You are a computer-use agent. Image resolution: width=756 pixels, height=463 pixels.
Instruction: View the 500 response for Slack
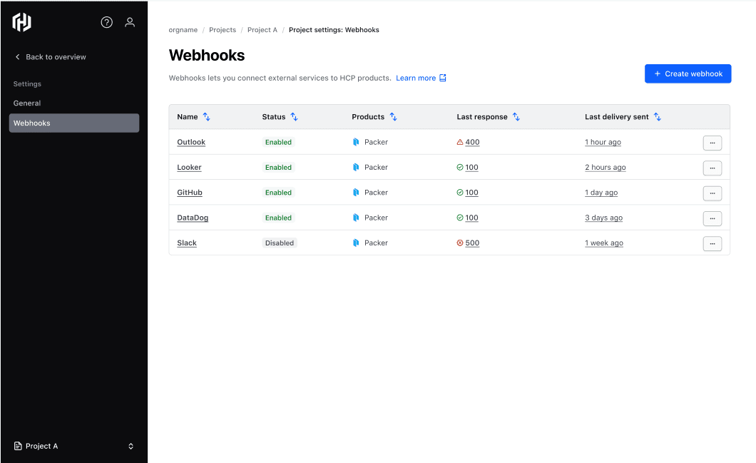point(472,243)
